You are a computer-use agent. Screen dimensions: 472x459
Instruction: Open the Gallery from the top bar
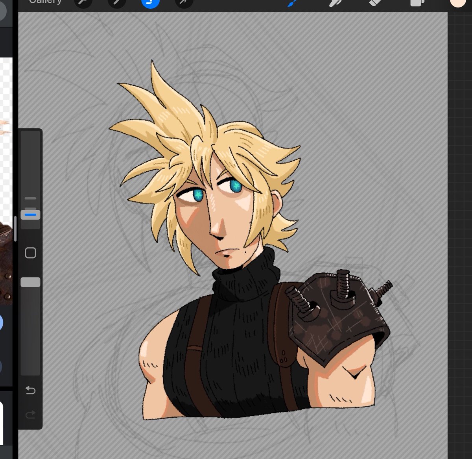pyautogui.click(x=45, y=2)
